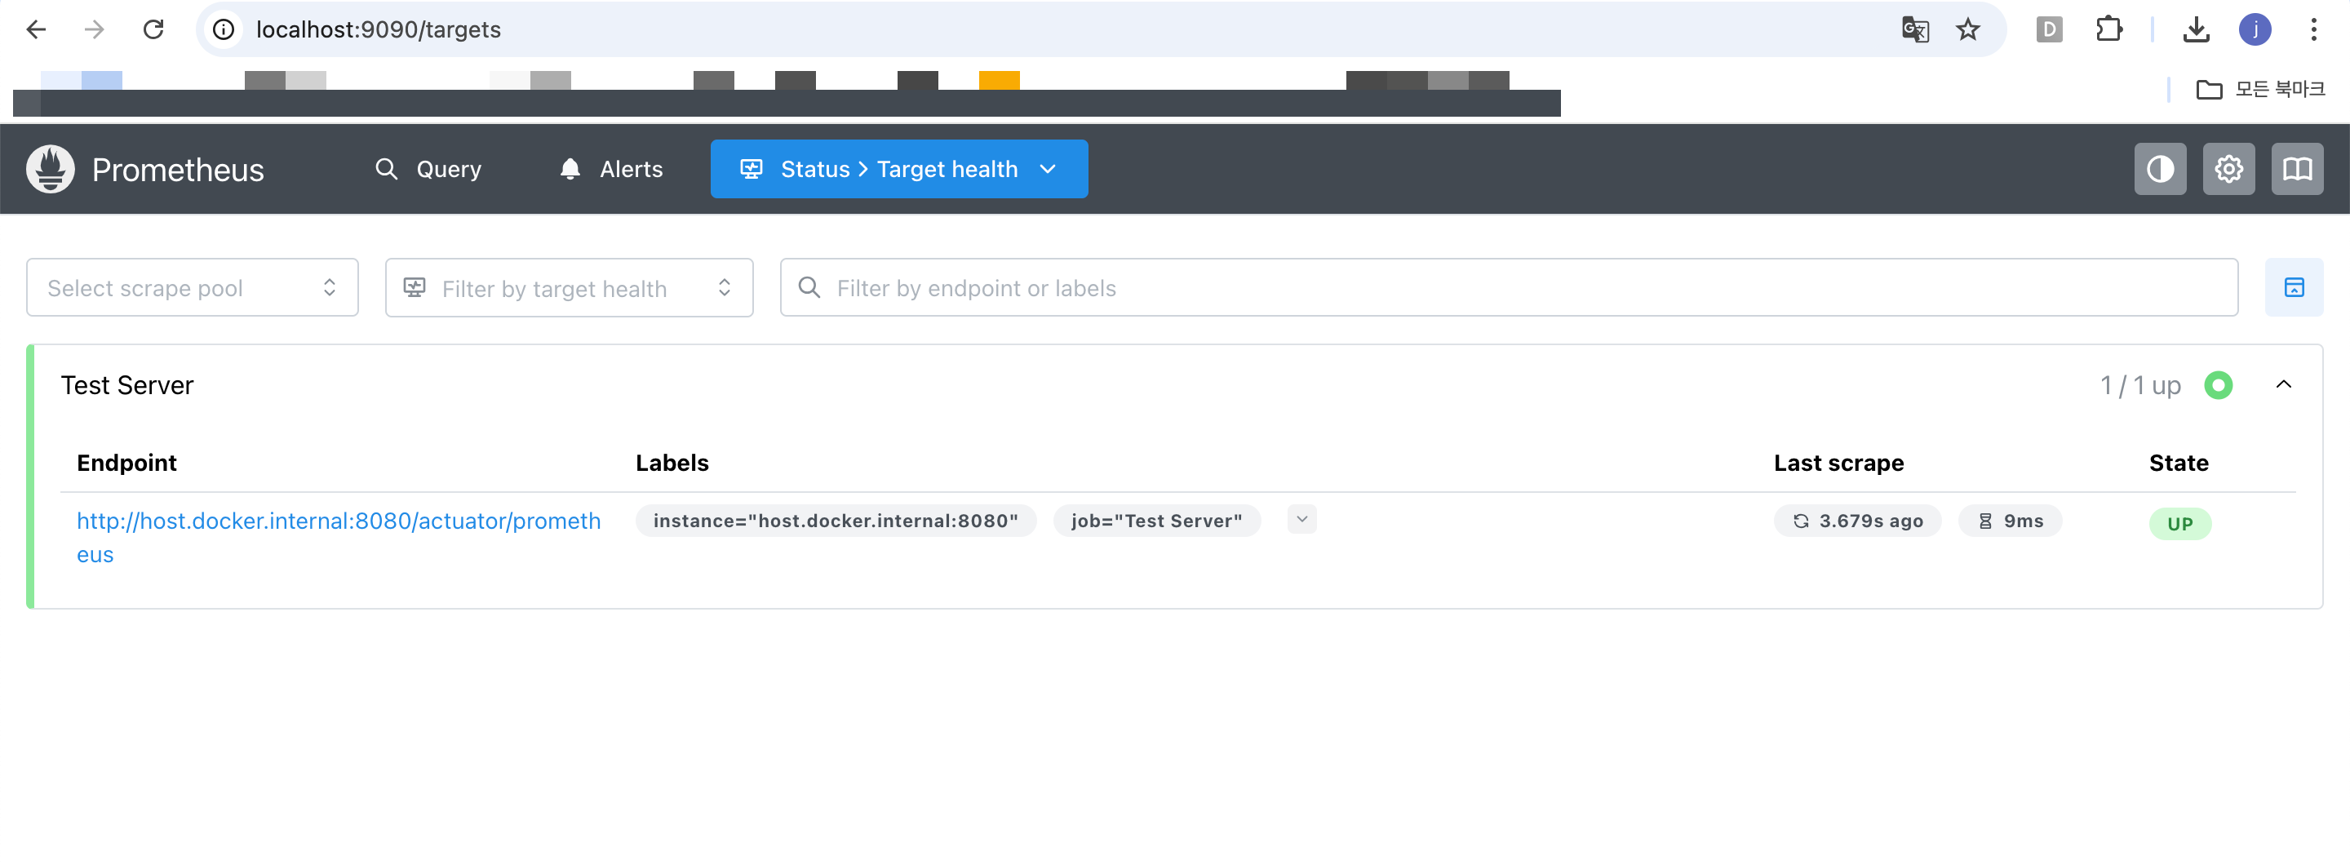
Task: Click the 1 / 1 up count text
Action: click(x=2139, y=386)
